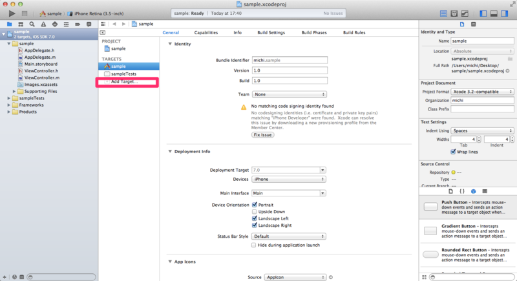Show the file inspector
The height and width of the screenshot is (281, 517).
click(x=462, y=24)
